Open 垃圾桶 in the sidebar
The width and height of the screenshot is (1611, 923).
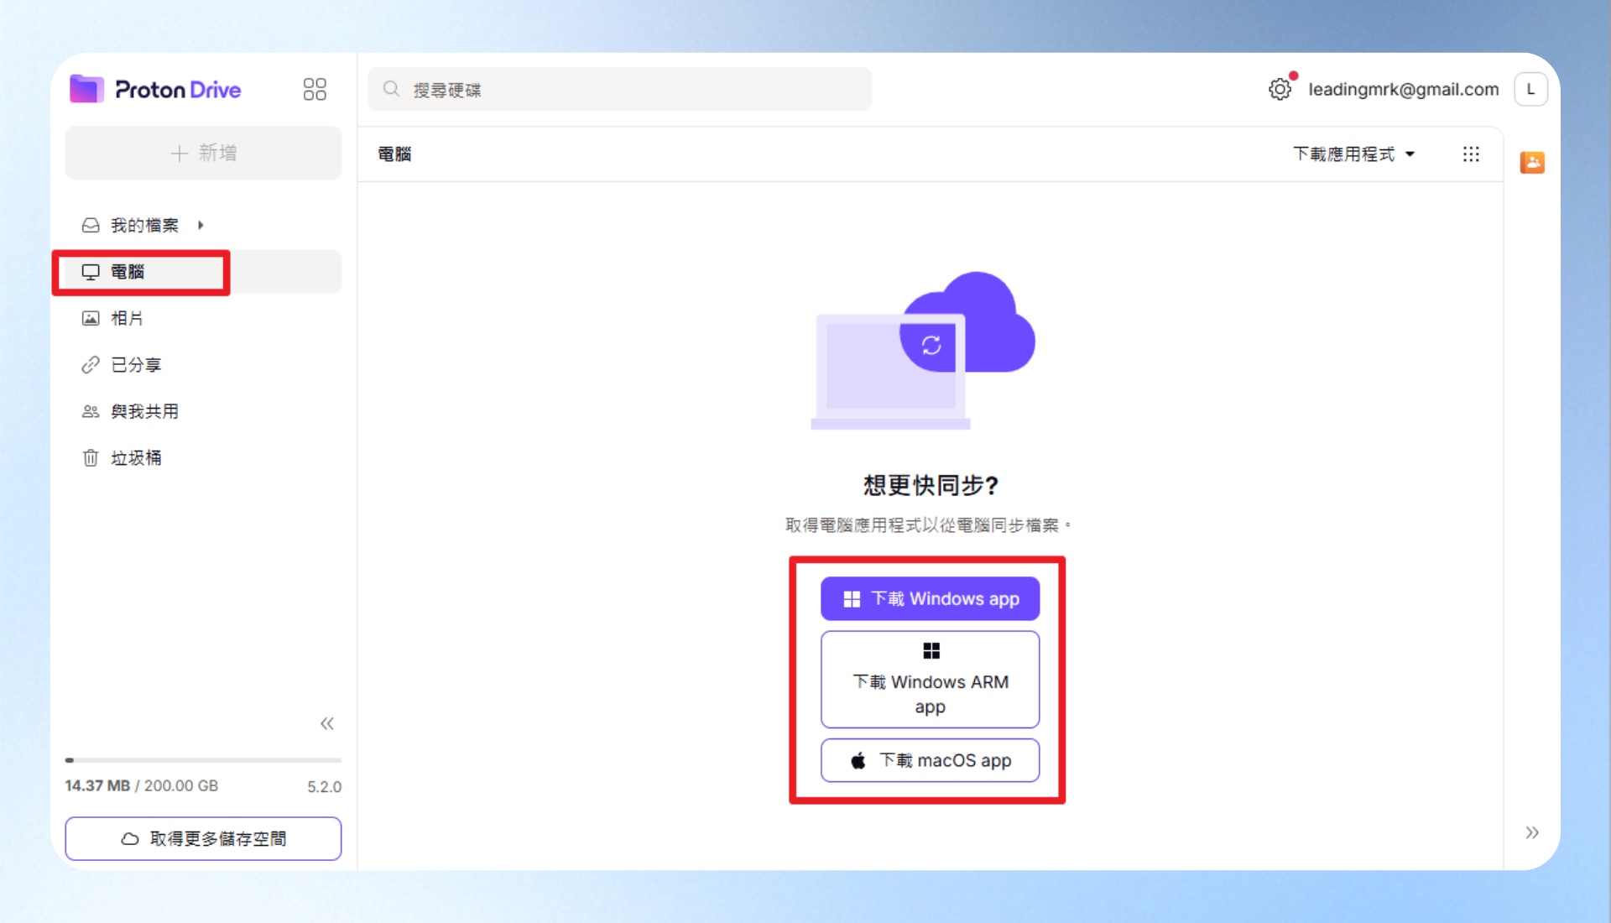point(203,458)
